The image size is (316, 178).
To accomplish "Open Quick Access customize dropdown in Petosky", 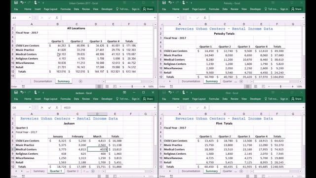I will tap(191, 3).
